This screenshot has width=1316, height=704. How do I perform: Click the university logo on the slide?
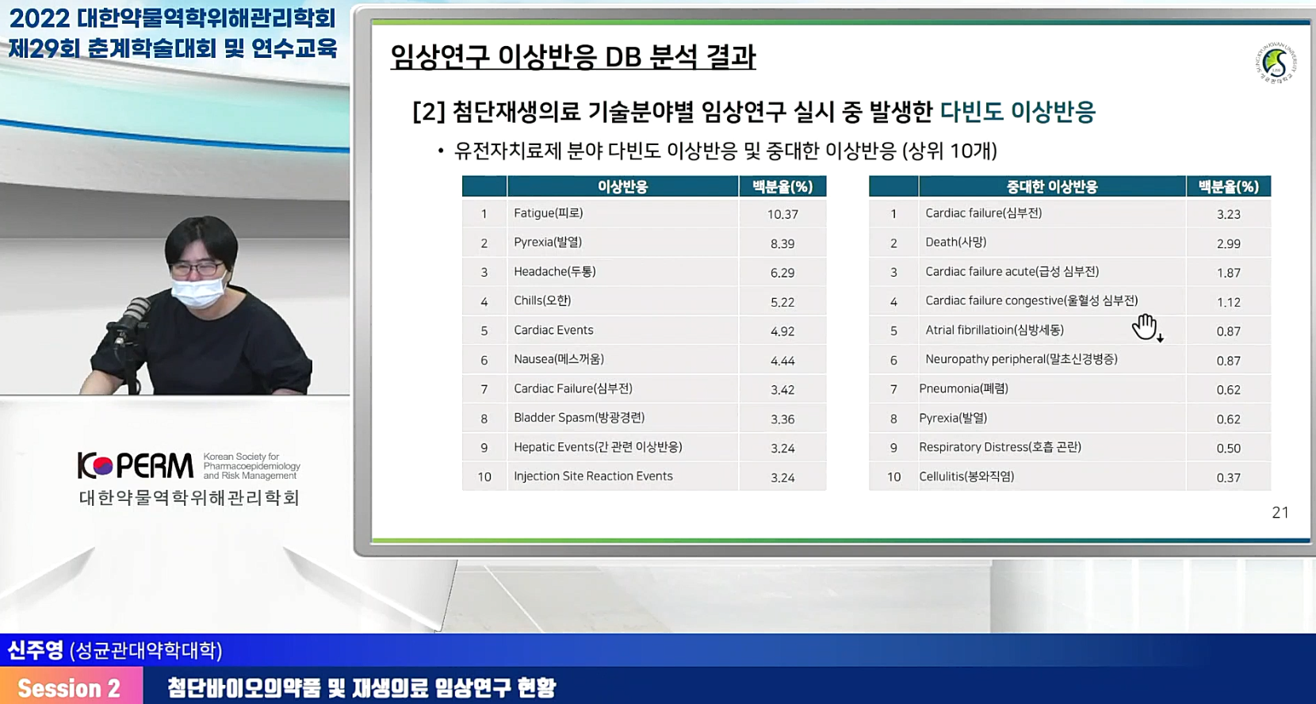(1276, 63)
